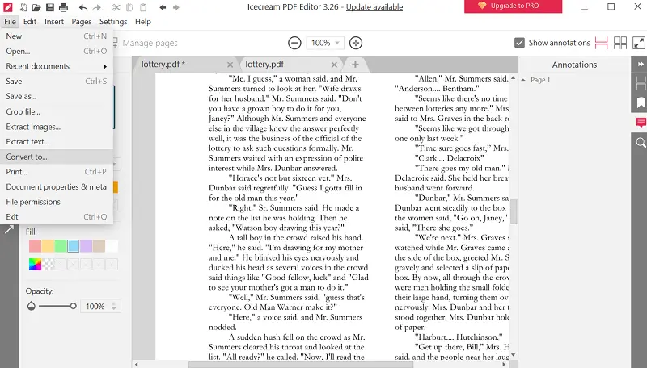647x368 pixels.
Task: Click the red pencil Icecream app icon
Action: pyautogui.click(x=7, y=7)
